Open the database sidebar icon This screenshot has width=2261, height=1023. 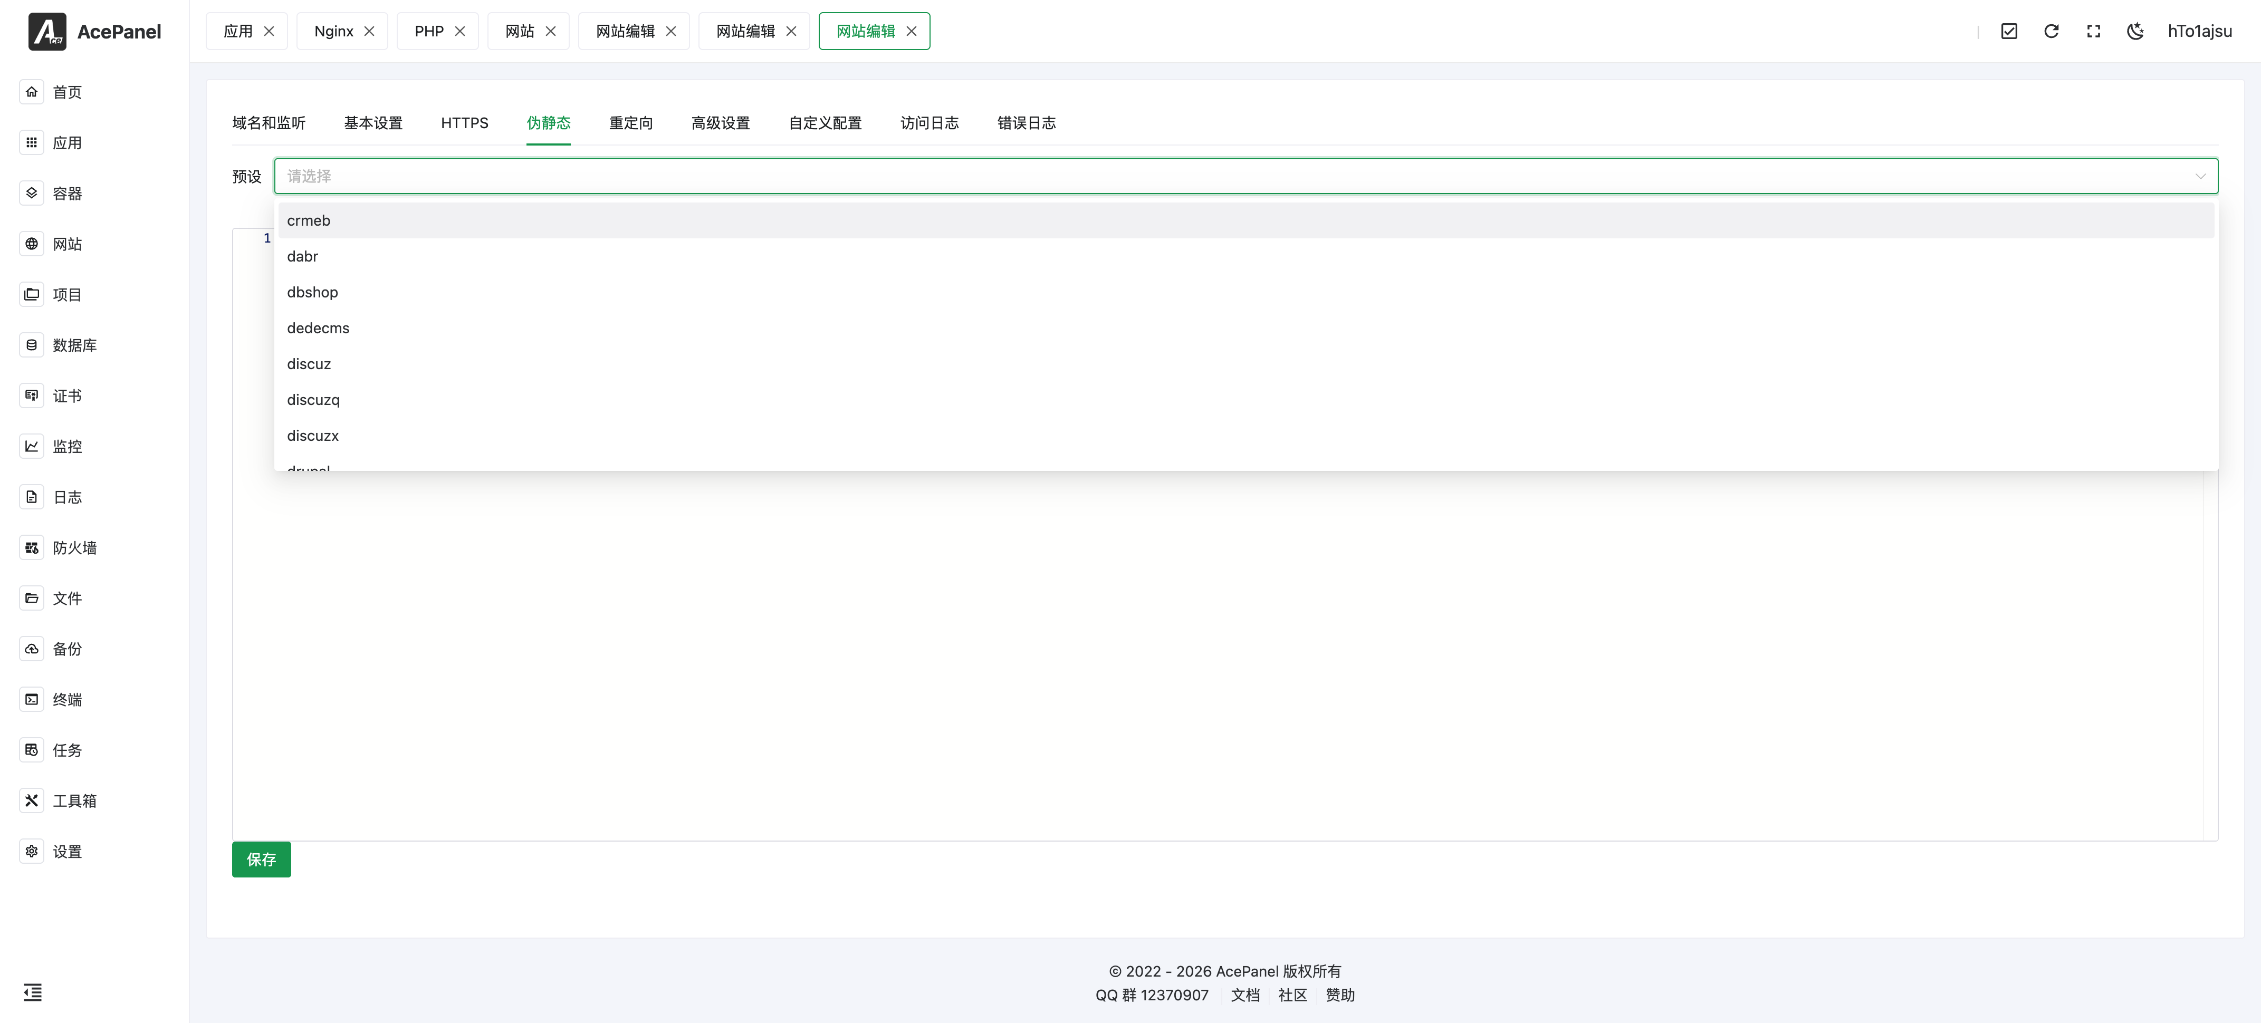point(32,345)
